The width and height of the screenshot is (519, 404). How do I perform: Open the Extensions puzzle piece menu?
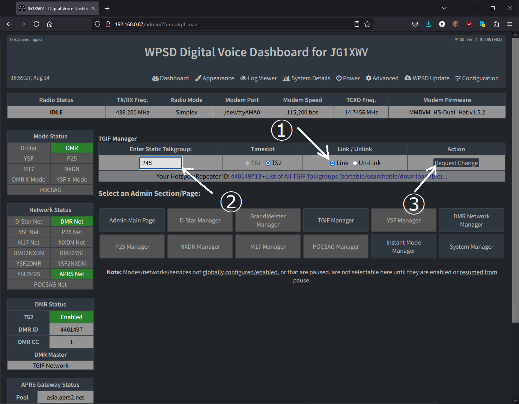click(496, 24)
